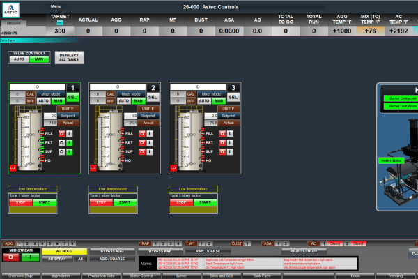The image size is (418, 279).
Task: Click the REJECT CHUTE button
Action: pyautogui.click(x=304, y=251)
